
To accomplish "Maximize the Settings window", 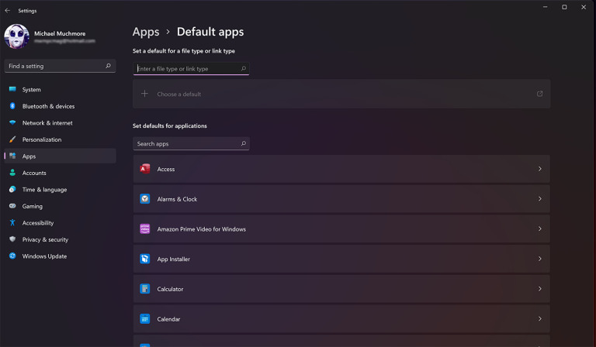I will 564,7.
